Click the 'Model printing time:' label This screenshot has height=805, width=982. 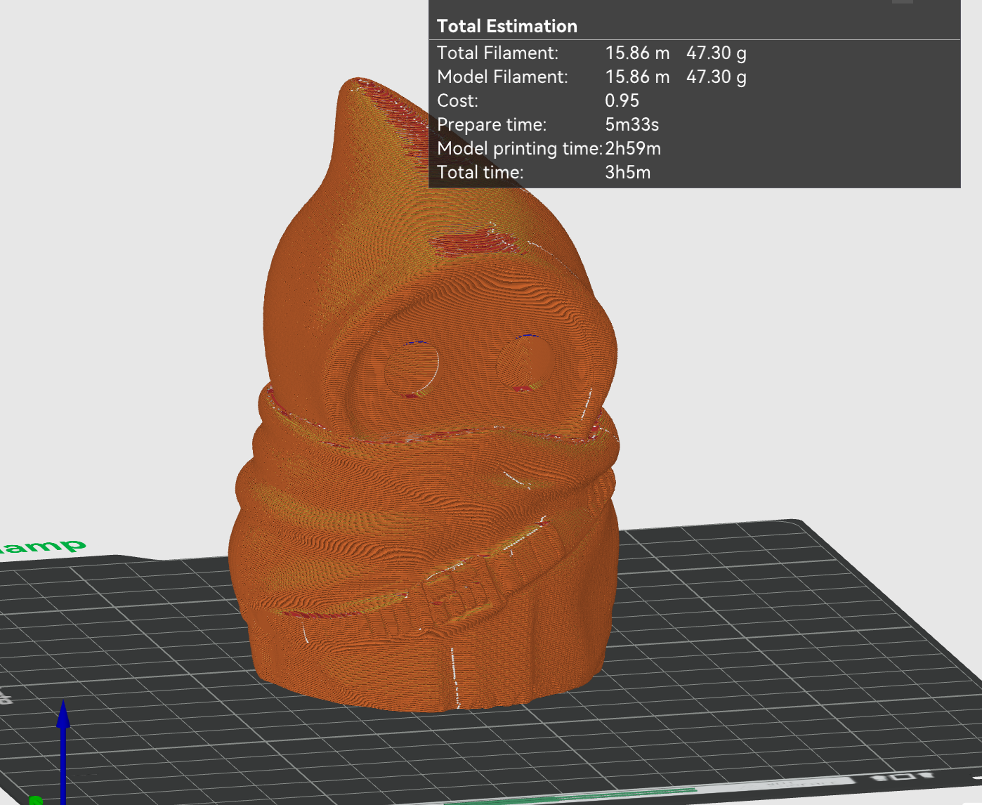[x=520, y=148]
